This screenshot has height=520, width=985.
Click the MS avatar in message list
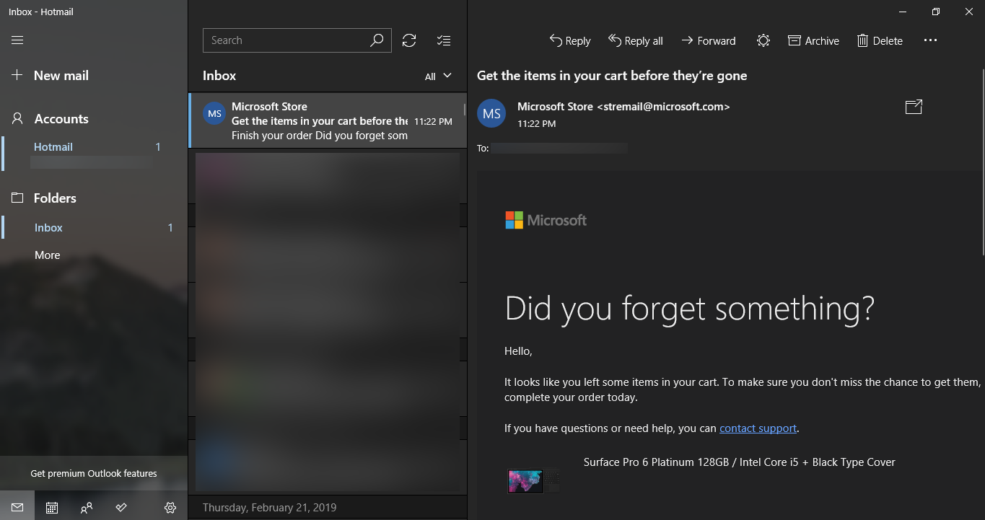[x=214, y=114]
